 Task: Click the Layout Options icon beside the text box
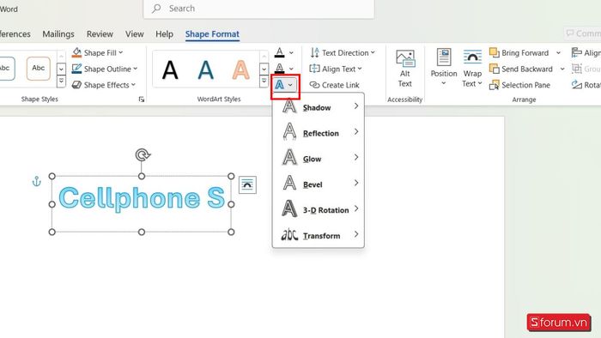coord(247,185)
